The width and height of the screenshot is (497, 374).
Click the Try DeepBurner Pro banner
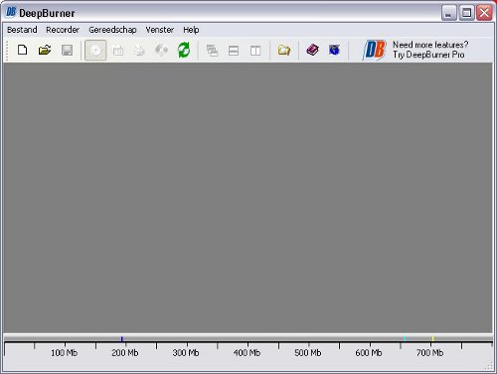415,50
